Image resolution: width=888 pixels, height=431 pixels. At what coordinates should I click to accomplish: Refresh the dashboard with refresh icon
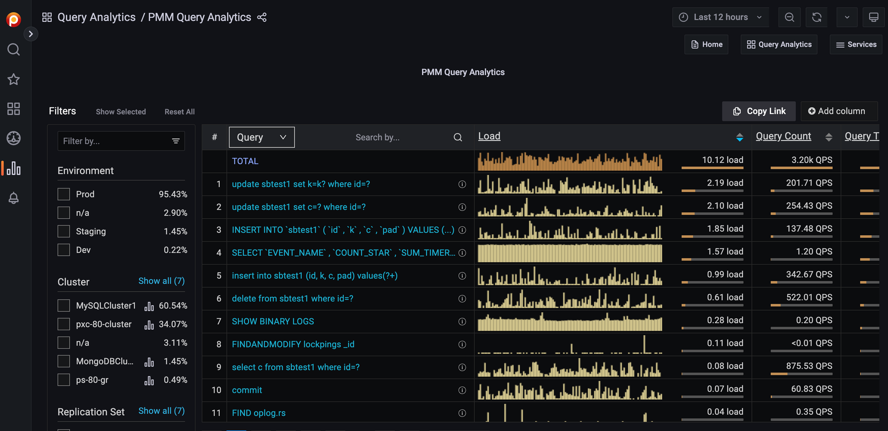click(x=817, y=17)
